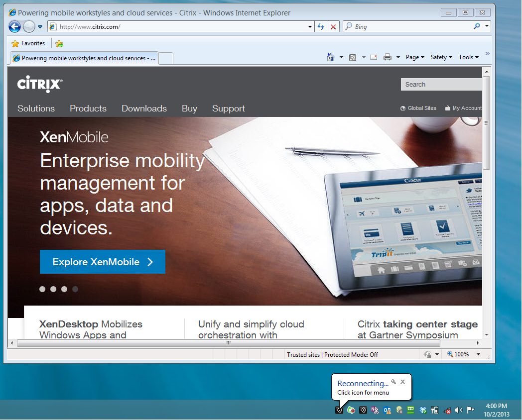The width and height of the screenshot is (522, 420).
Task: Expand the Safety dropdown menu
Action: pyautogui.click(x=441, y=57)
